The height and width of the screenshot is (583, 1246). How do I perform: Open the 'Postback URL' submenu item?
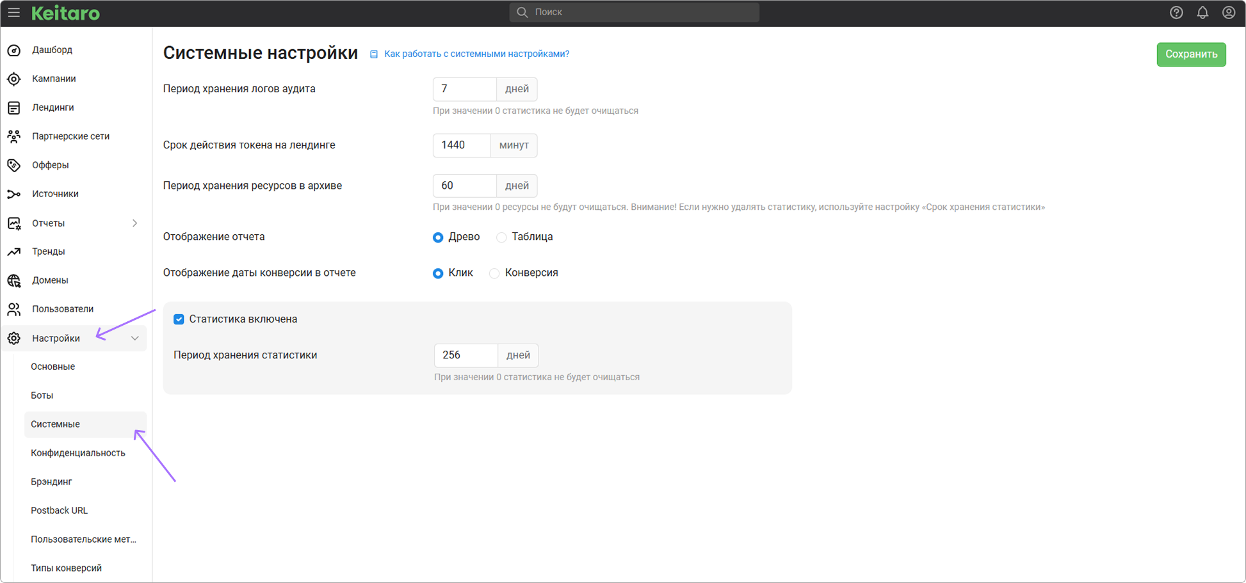pos(59,511)
